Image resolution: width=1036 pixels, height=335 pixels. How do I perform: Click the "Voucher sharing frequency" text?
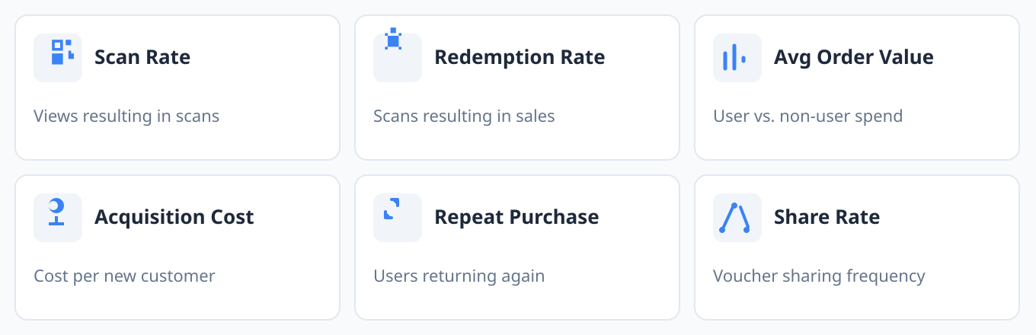[819, 276]
